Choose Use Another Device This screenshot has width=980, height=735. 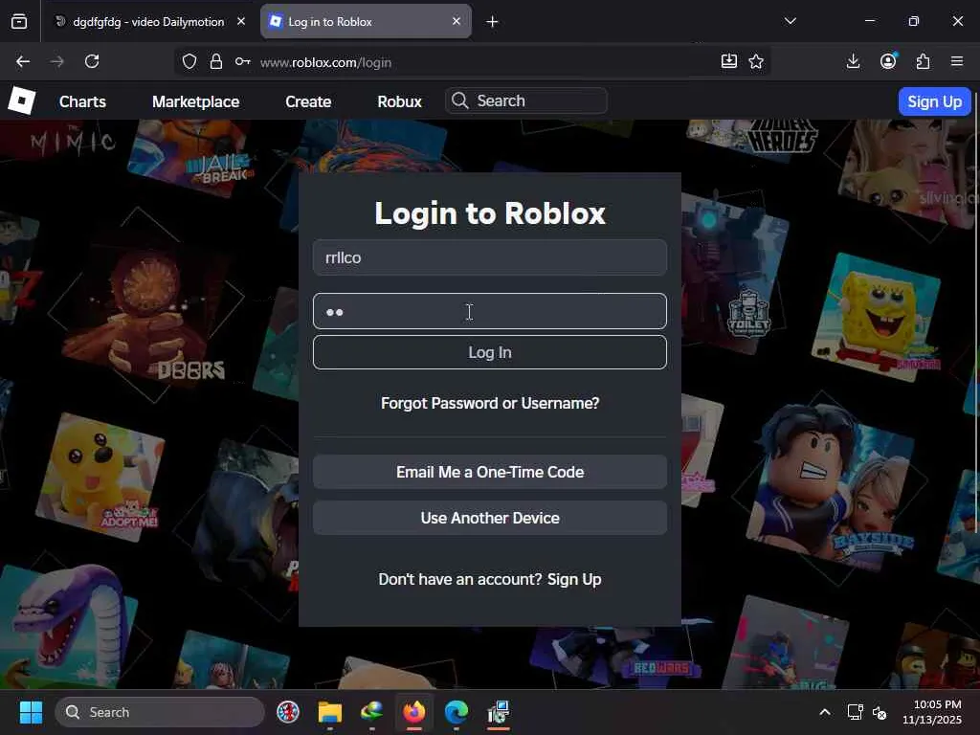pos(489,518)
